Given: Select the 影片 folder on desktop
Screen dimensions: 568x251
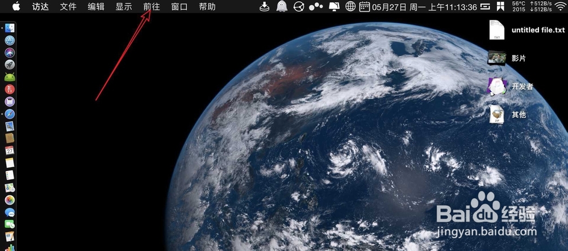Looking at the screenshot, I should pos(496,58).
